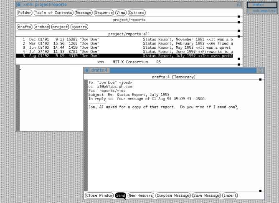Click the Compose Message button
Screen dimensions: 279x203
pos(173,195)
